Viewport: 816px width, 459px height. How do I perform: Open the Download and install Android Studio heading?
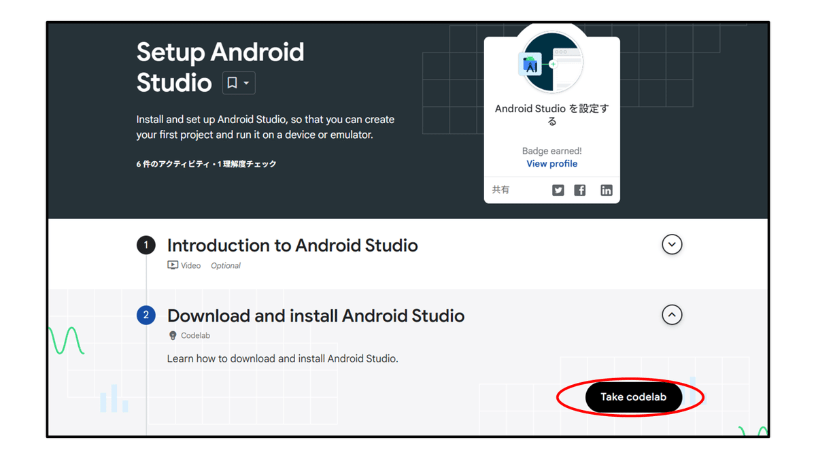(x=316, y=316)
